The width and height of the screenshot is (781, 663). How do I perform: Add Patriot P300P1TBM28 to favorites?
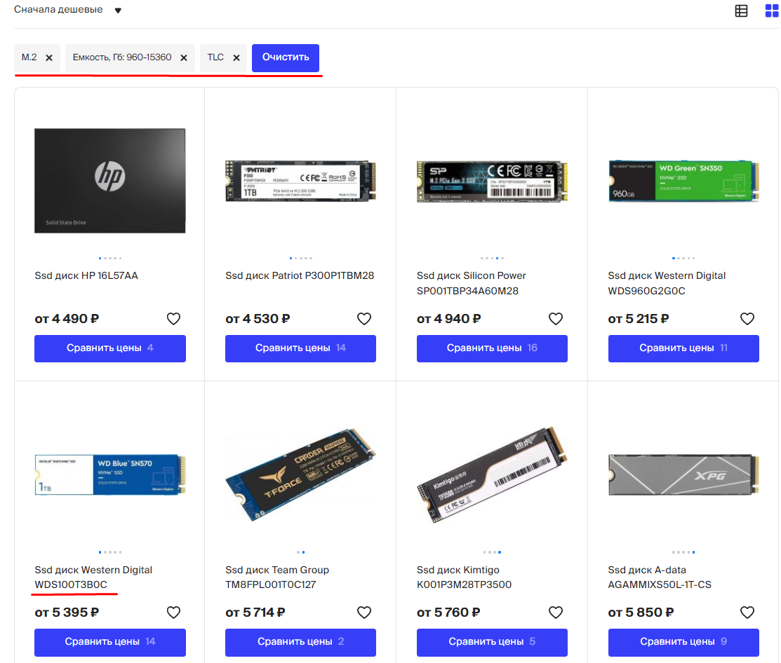pos(364,318)
